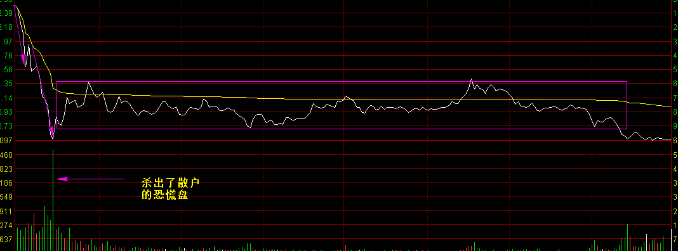Screen dimensions: 678x251
Task: Click the white price line's lowest point at the left
Action: pyautogui.click(x=53, y=138)
